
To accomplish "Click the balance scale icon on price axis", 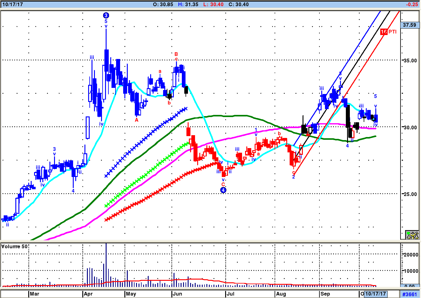I will point(412,235).
